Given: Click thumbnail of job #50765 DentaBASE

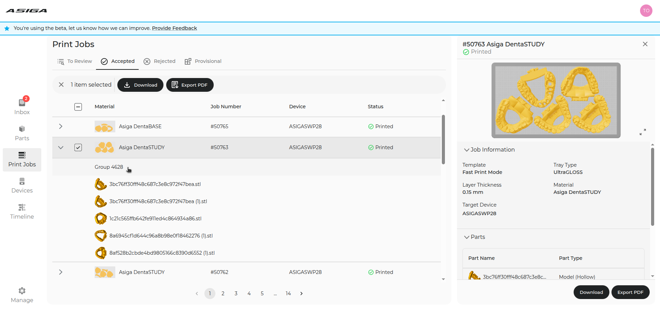Looking at the screenshot, I should [105, 126].
